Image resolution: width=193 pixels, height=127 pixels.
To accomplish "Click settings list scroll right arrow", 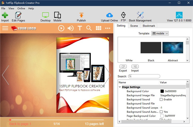I will click(184, 122).
